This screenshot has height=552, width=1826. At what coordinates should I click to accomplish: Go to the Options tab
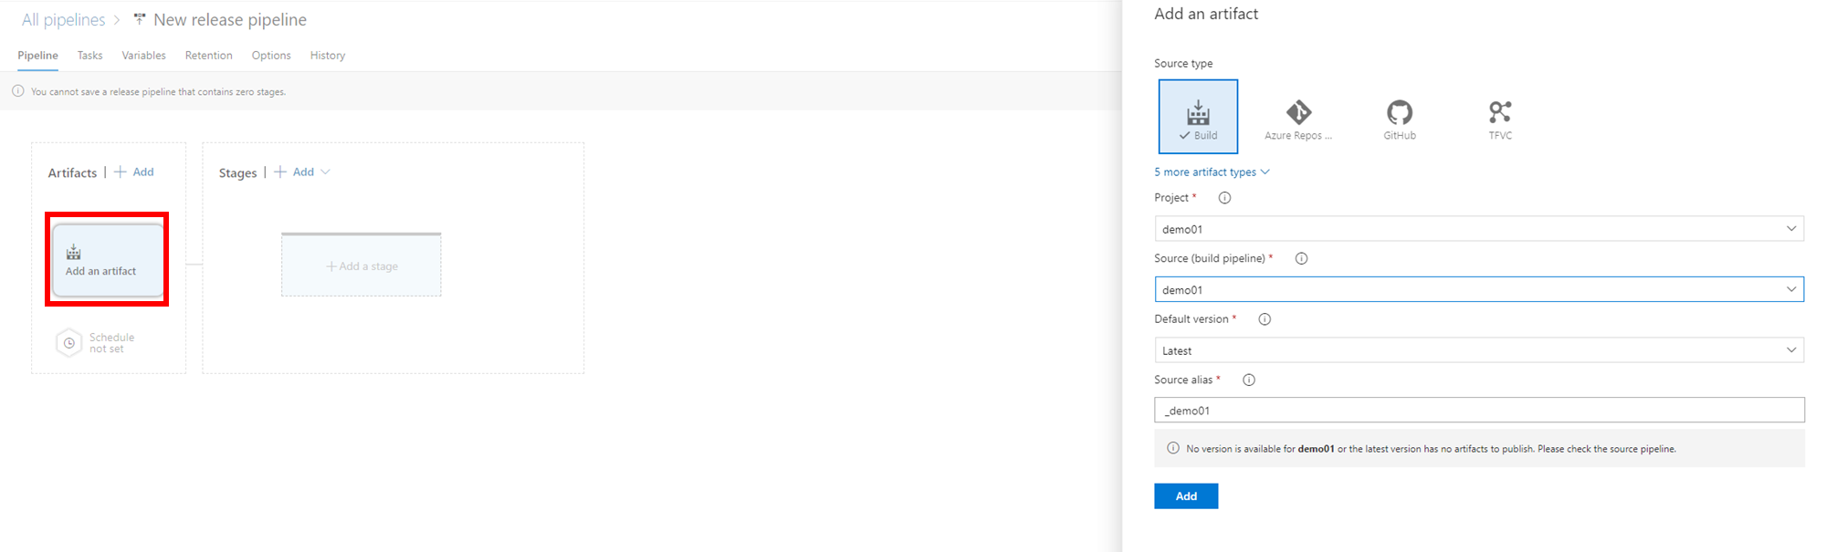(x=271, y=56)
